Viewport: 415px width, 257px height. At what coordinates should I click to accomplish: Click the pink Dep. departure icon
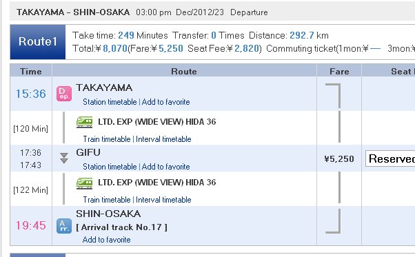pyautogui.click(x=64, y=94)
